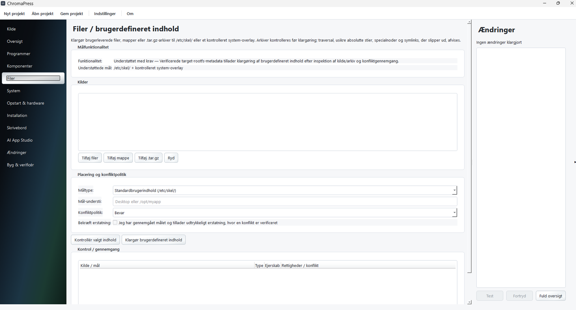Click the scrollbar down arrow
The height and width of the screenshot is (310, 576).
pyautogui.click(x=469, y=302)
